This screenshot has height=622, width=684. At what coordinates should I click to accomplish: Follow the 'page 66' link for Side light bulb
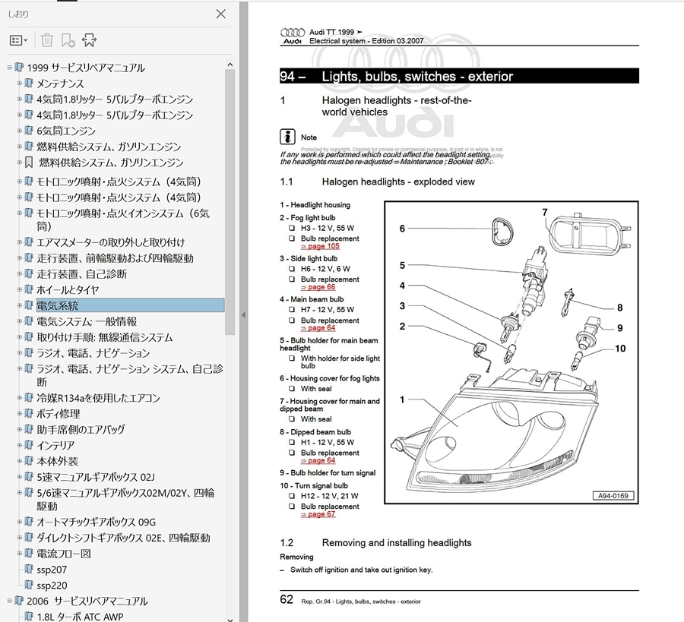pyautogui.click(x=318, y=287)
